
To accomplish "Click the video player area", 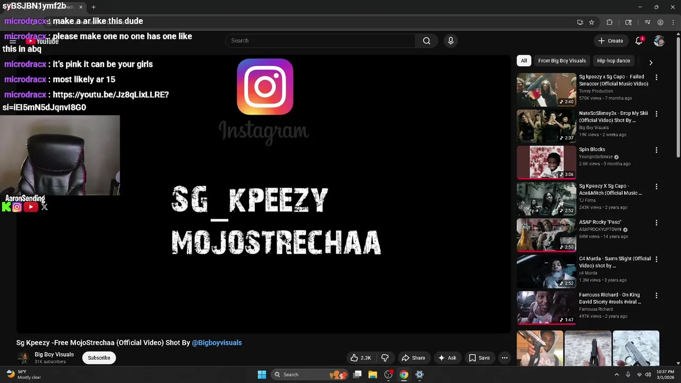I will [x=263, y=194].
